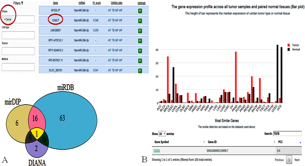
Task: Go to page 1 in pagination
Action: (289, 160)
